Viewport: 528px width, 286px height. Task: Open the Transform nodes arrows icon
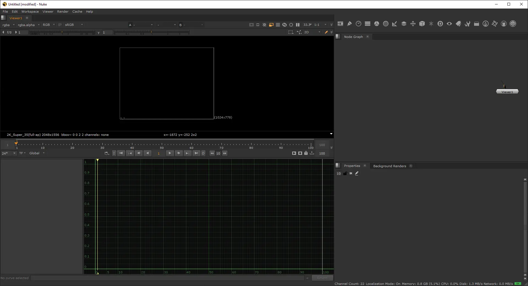[413, 24]
